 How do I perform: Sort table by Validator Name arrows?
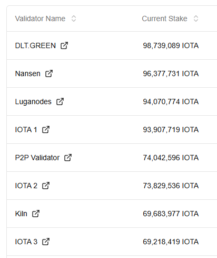[74, 19]
